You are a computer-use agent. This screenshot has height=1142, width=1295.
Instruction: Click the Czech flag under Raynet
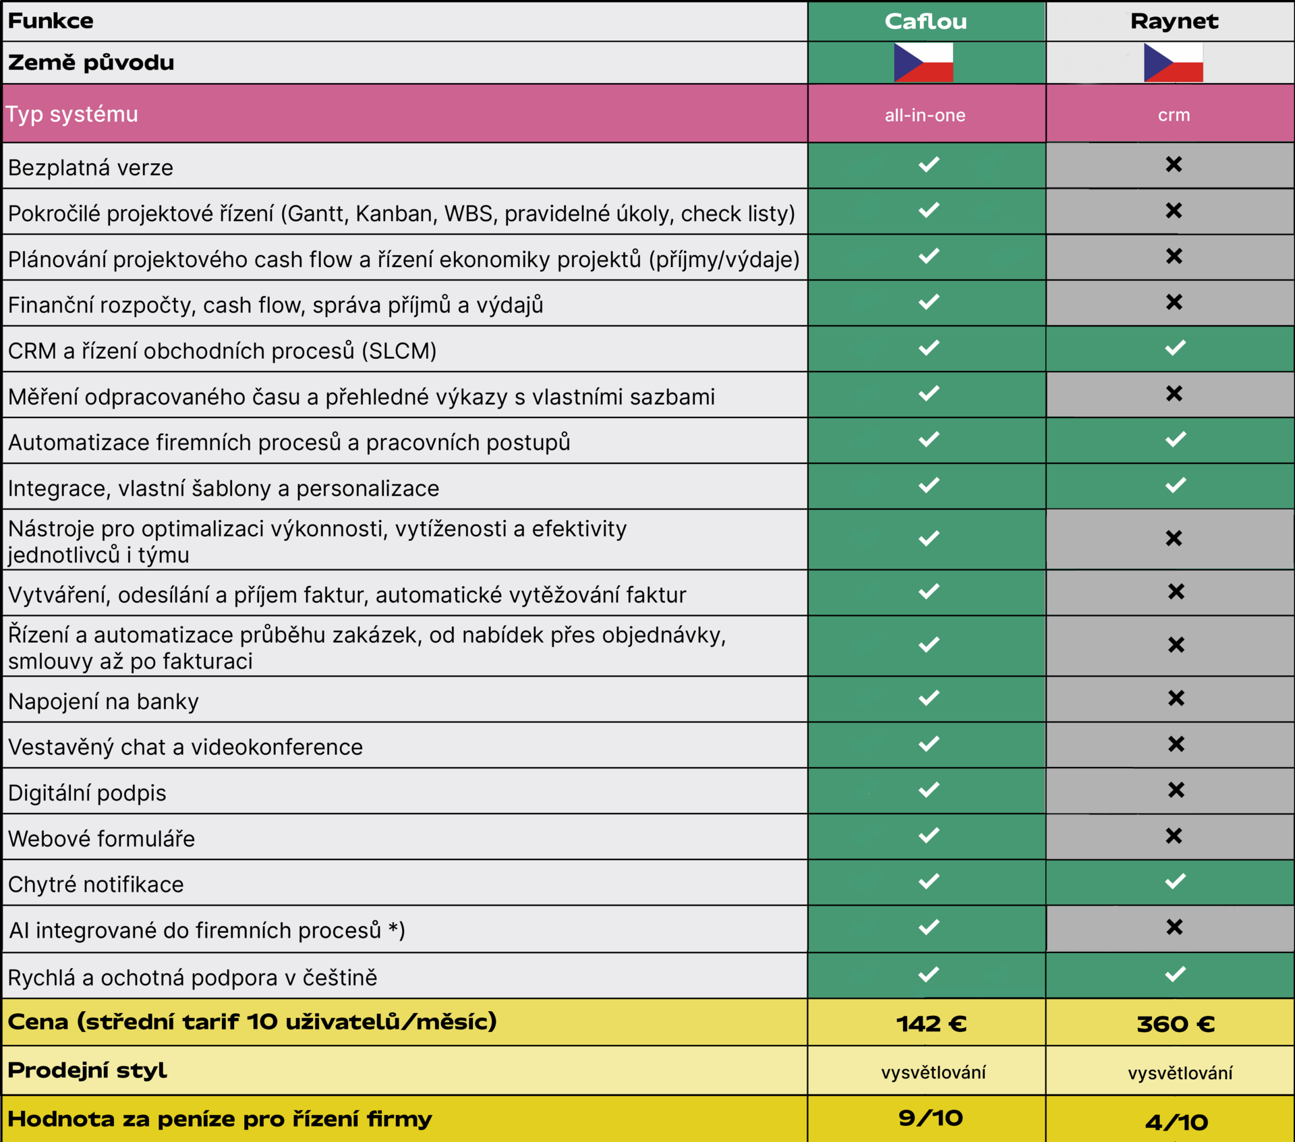1173,63
